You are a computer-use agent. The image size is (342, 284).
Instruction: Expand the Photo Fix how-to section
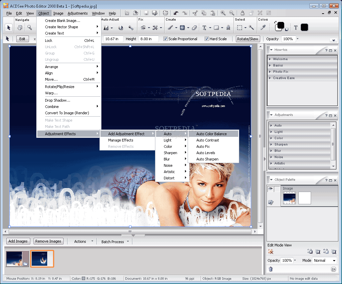pyautogui.click(x=270, y=72)
